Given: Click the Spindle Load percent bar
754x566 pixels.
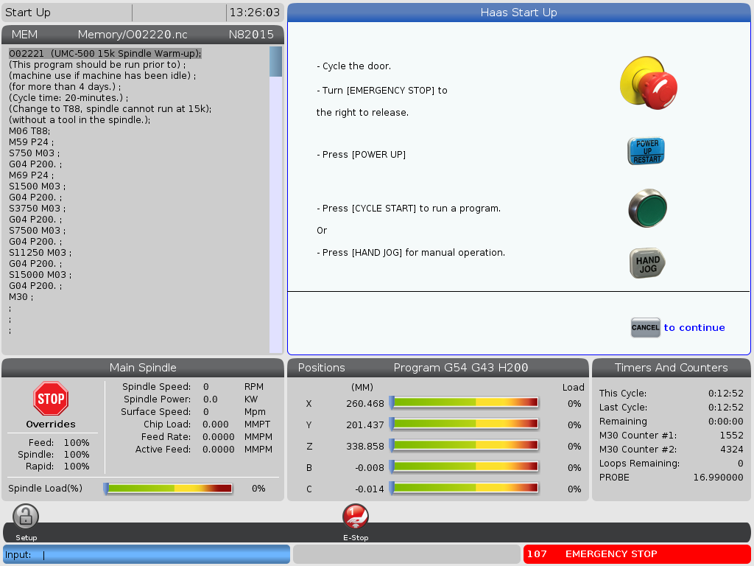Looking at the screenshot, I should pyautogui.click(x=169, y=489).
